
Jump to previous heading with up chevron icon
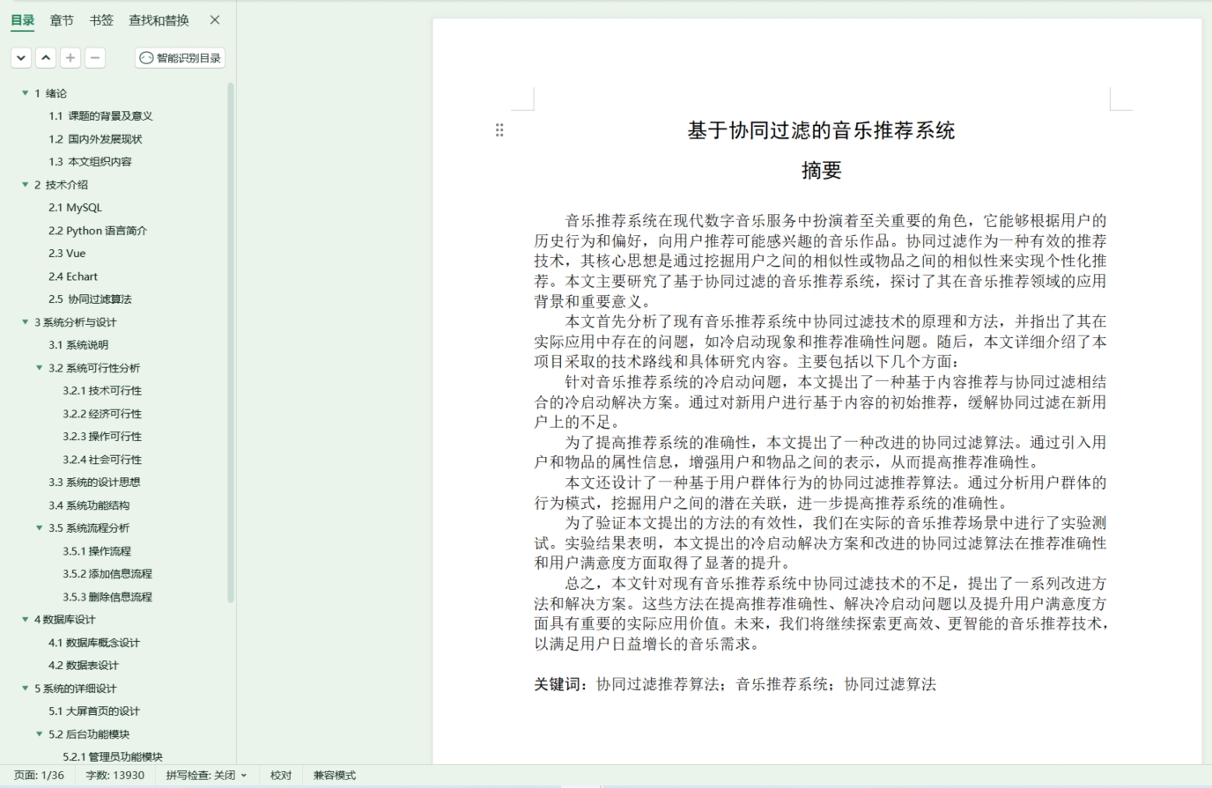45,57
